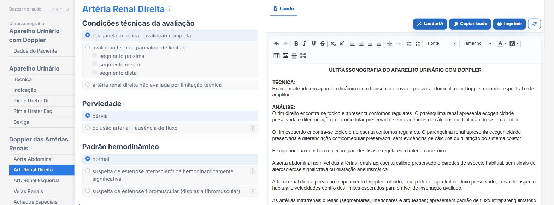The image size is (554, 205).
Task: Align text to the left
Action: pos(352,43)
